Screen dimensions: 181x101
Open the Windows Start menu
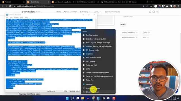coord(67,98)
